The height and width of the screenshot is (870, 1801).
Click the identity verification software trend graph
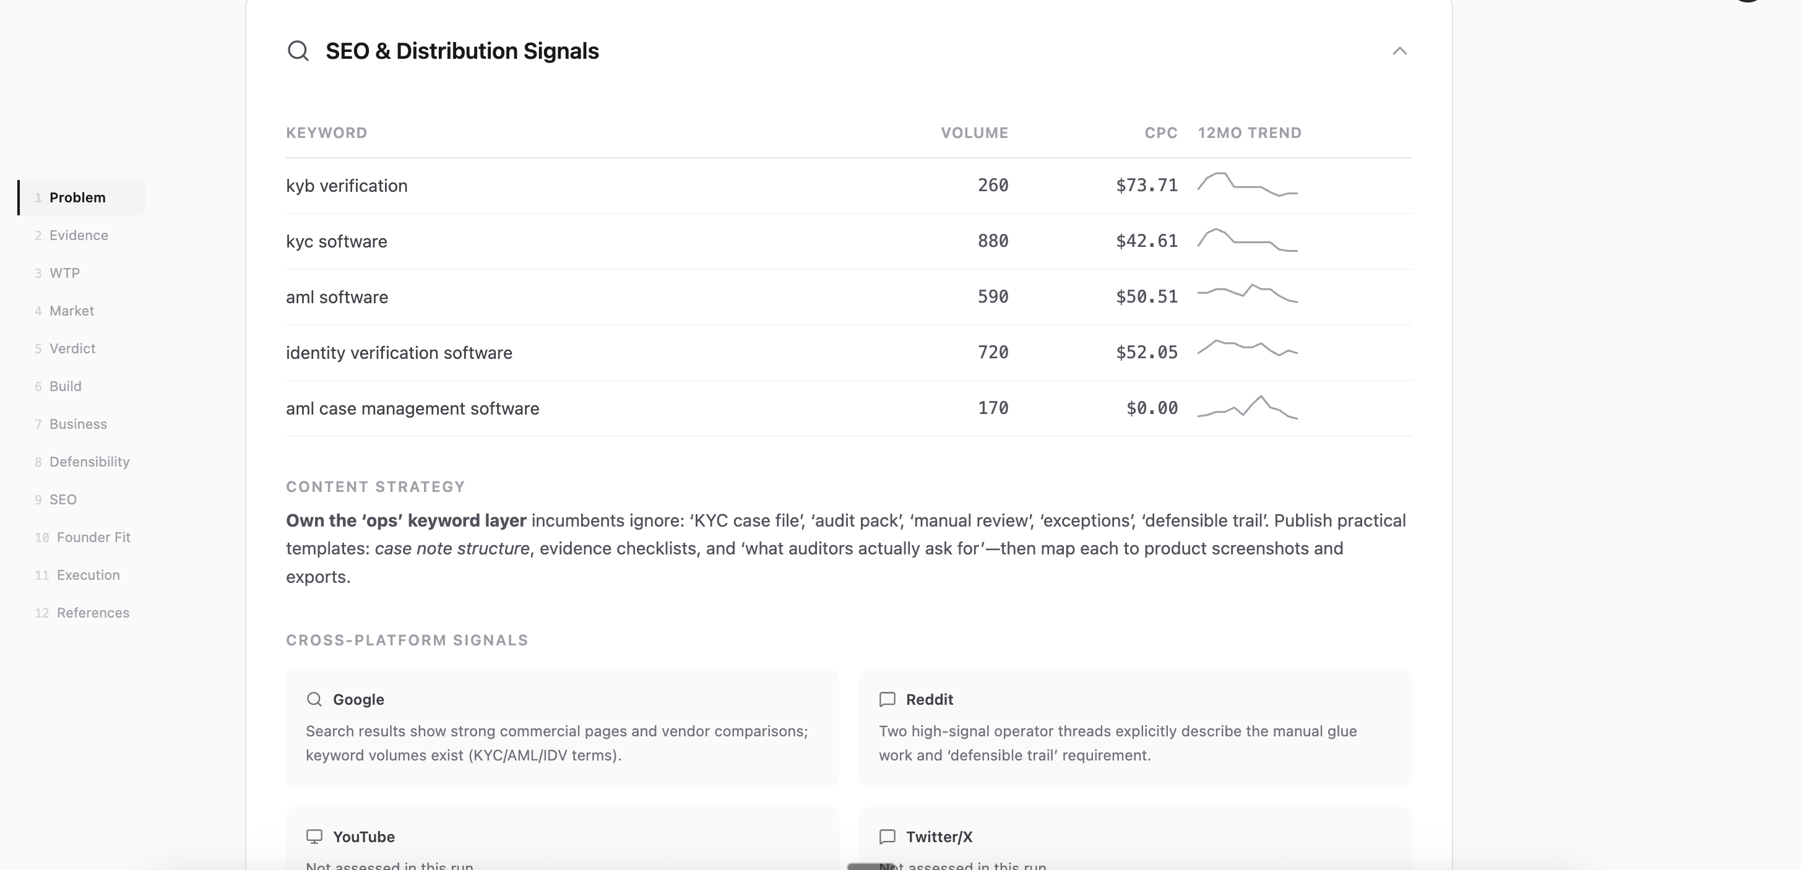click(x=1249, y=351)
